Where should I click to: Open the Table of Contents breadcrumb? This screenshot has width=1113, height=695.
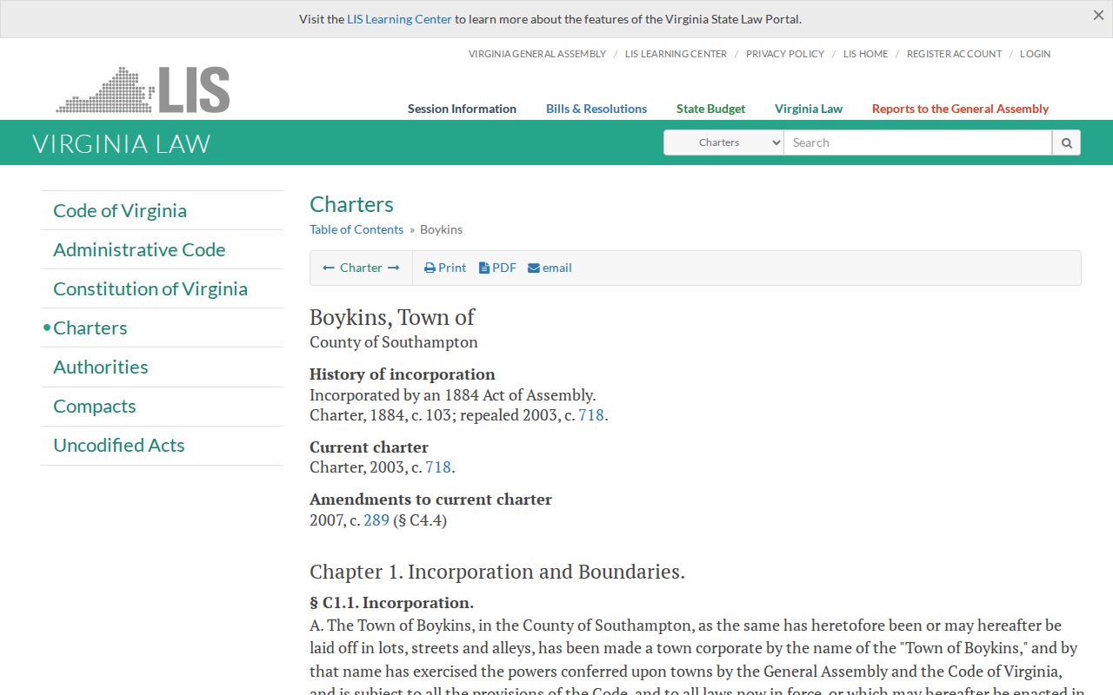pyautogui.click(x=357, y=229)
